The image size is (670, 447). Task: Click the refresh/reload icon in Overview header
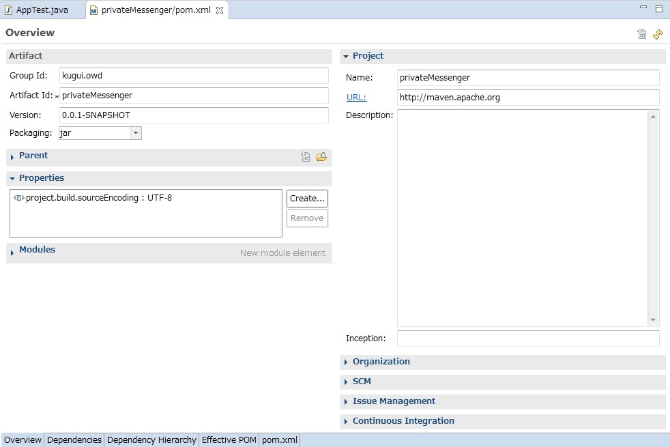658,33
